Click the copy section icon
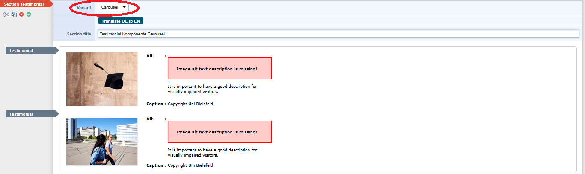Viewport: 585px width, 174px height. pyautogui.click(x=14, y=14)
